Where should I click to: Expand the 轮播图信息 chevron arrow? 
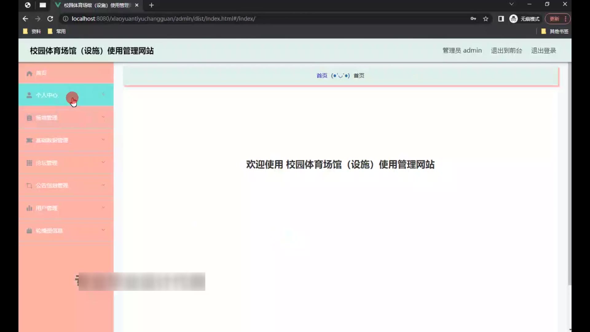click(103, 230)
